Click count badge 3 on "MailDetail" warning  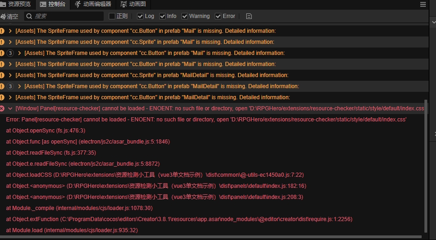(x=10, y=86)
